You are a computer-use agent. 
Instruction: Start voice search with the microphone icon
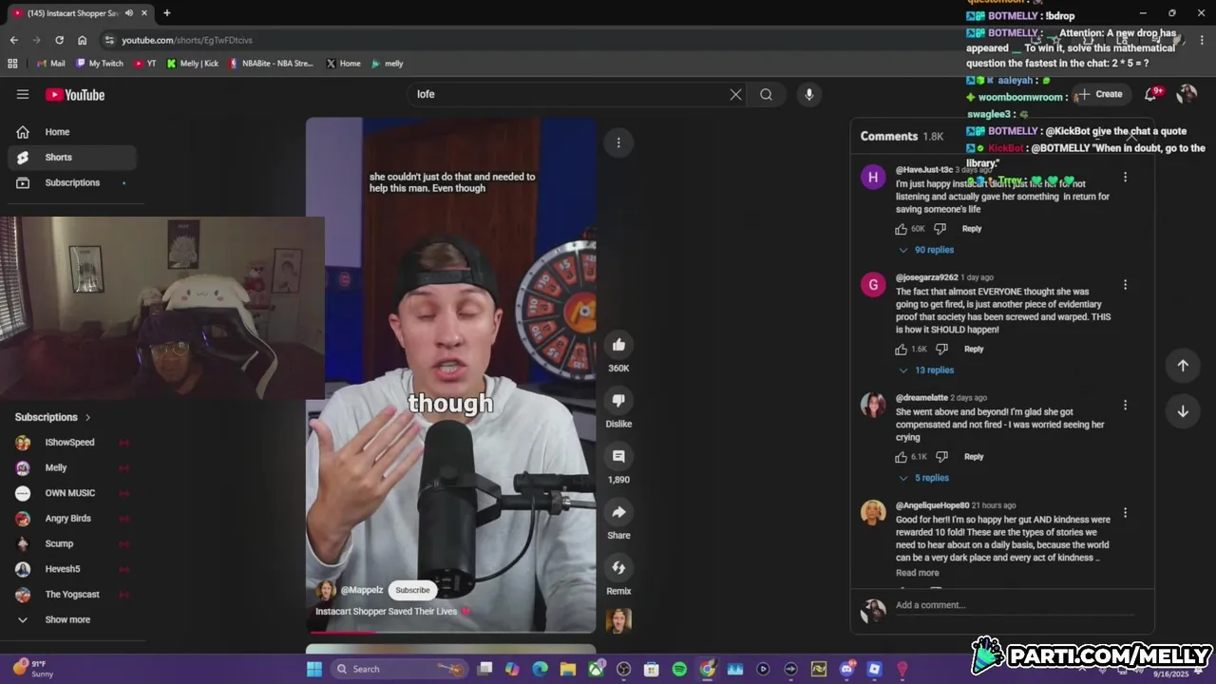tap(809, 94)
